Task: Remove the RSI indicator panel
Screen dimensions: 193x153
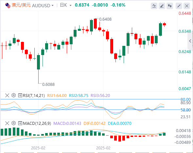Action: pos(7,95)
